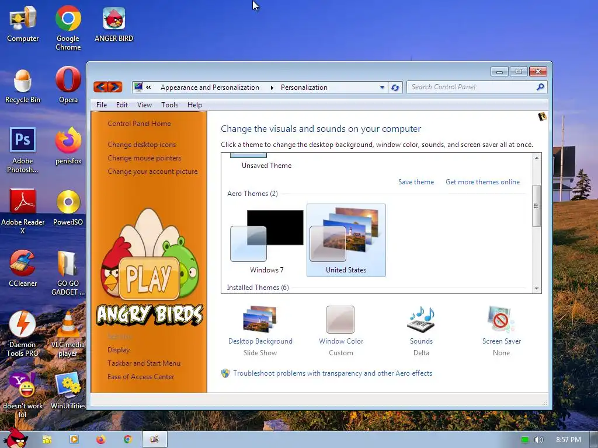
Task: Click the search magnifier icon
Action: click(540, 87)
